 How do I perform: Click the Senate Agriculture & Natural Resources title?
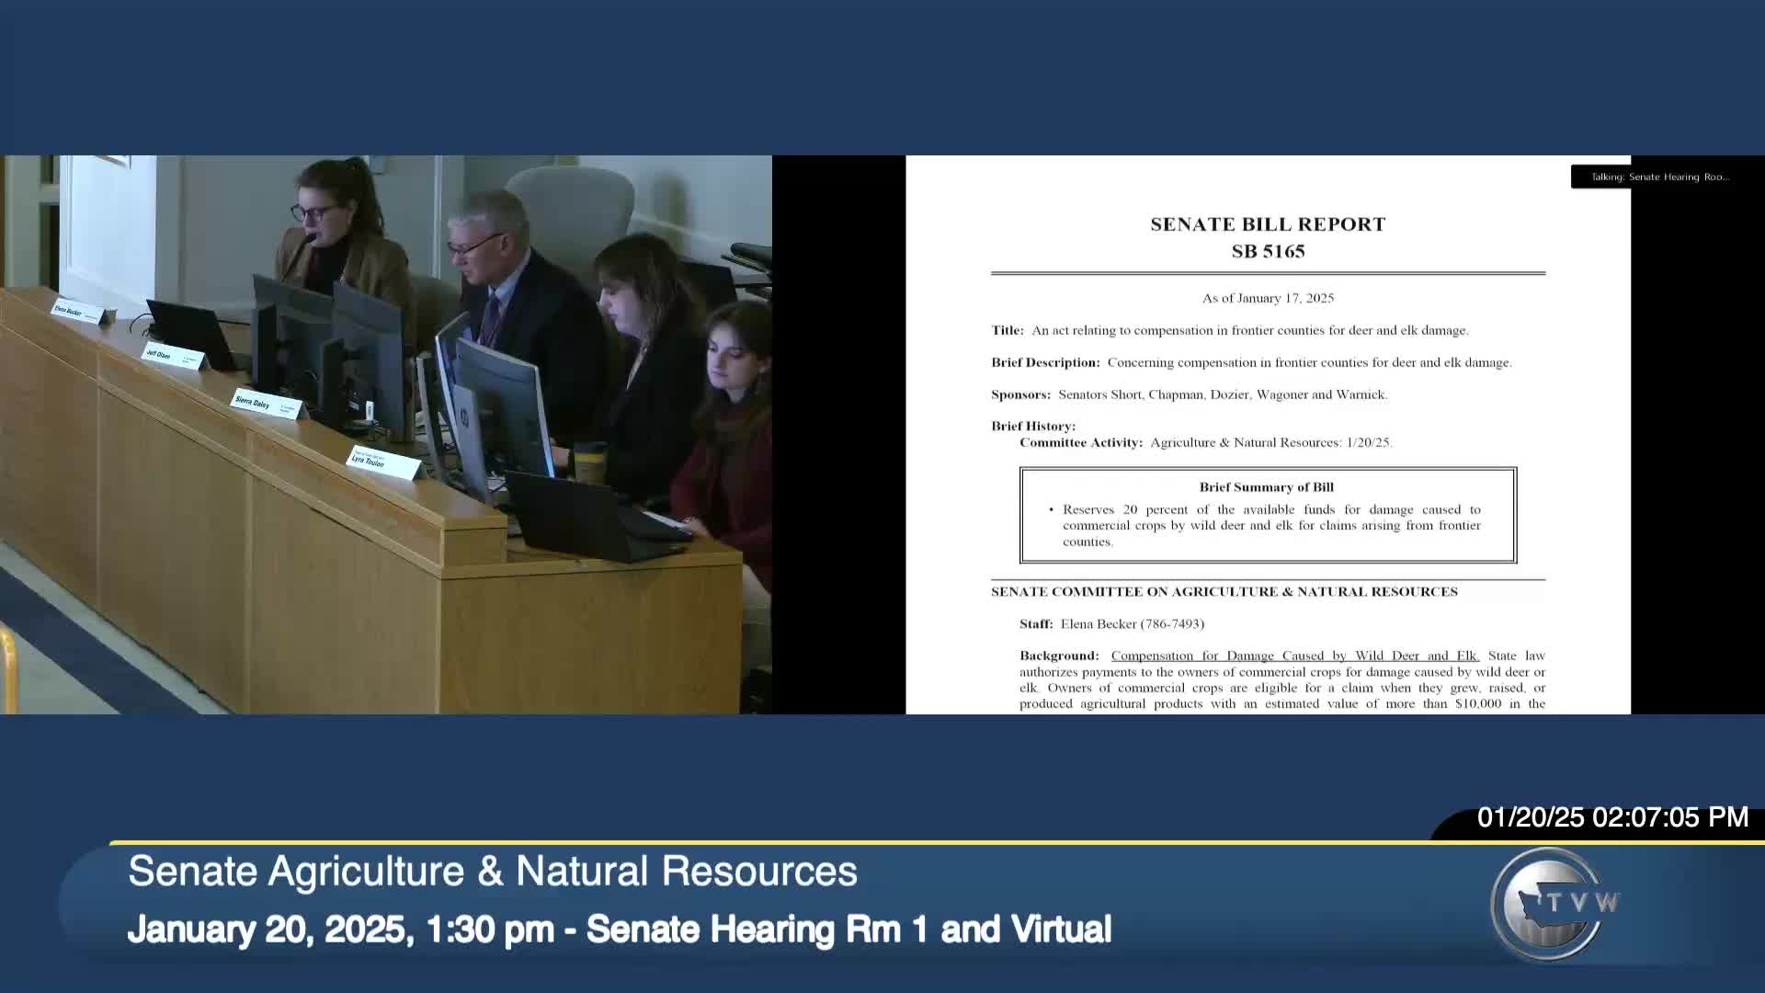coord(493,872)
